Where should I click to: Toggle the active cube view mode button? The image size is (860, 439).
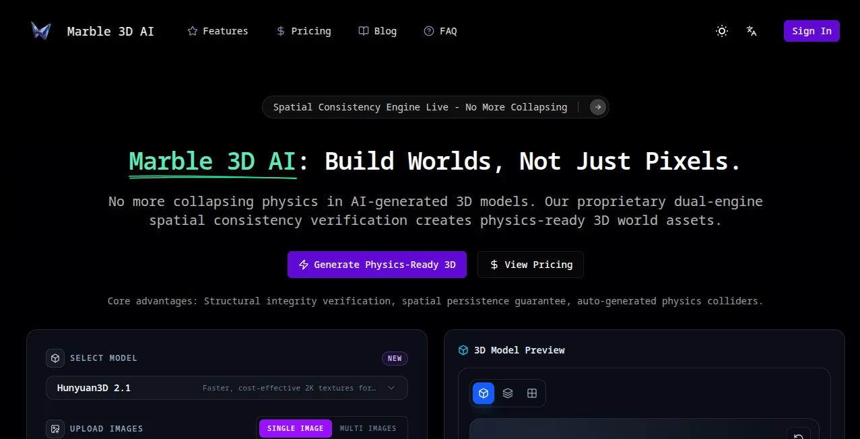(x=483, y=393)
